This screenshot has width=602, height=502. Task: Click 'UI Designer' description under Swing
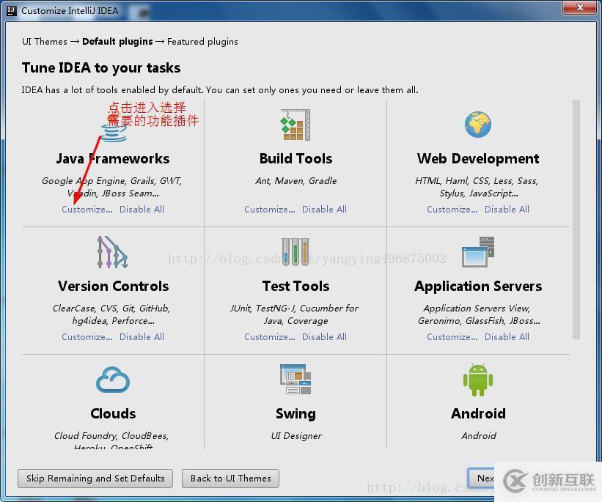296,436
